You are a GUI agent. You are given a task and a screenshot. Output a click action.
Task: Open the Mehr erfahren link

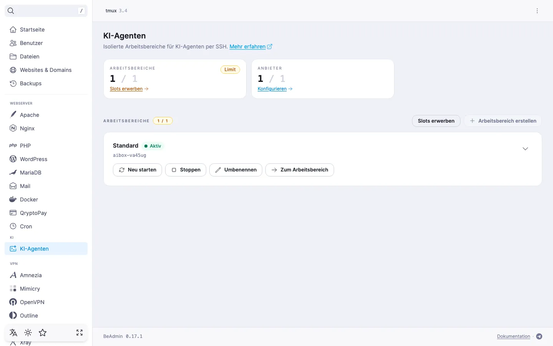click(251, 47)
